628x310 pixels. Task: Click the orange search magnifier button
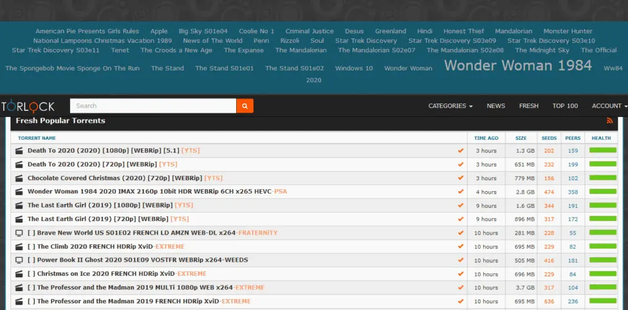tap(245, 106)
